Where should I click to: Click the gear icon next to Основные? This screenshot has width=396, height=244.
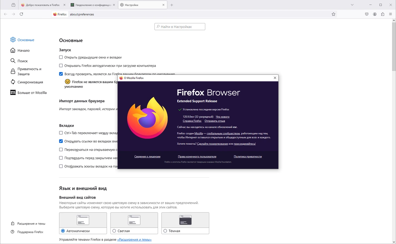[x=13, y=40]
